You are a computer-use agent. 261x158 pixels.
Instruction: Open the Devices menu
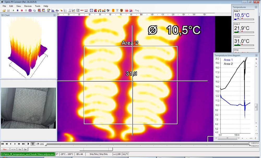(28, 6)
